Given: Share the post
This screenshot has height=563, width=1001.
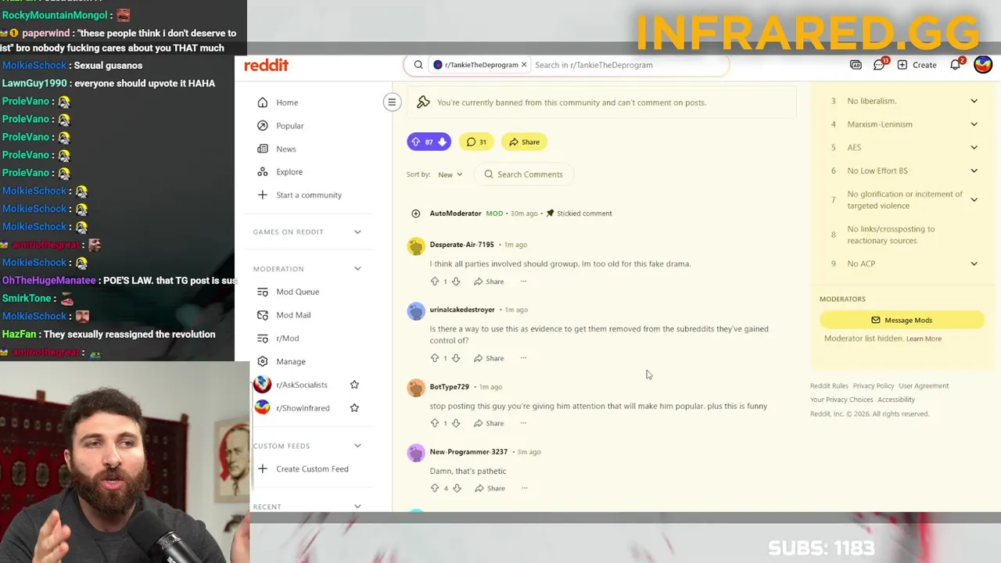Looking at the screenshot, I should click(524, 142).
